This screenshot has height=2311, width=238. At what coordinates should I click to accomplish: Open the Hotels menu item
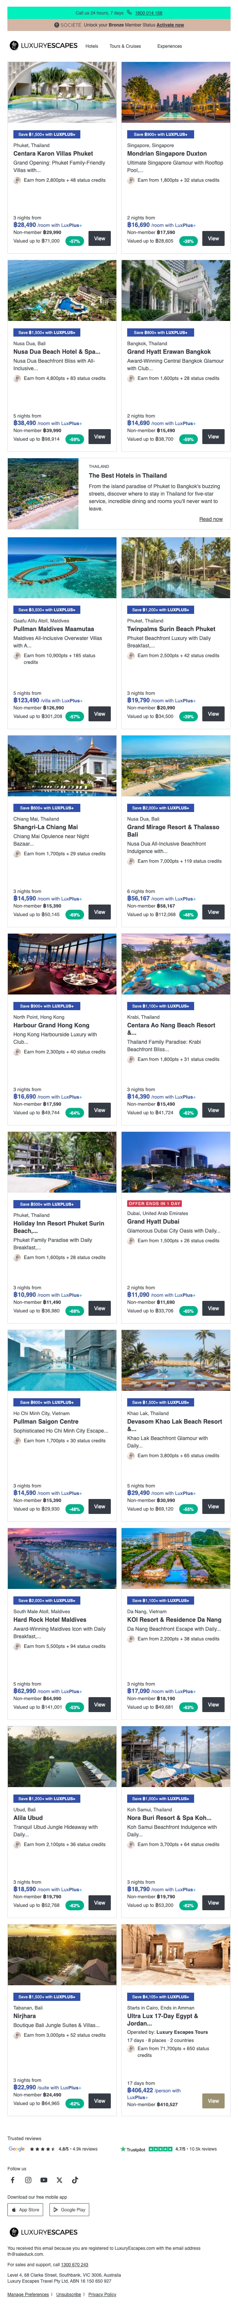pos(92,46)
